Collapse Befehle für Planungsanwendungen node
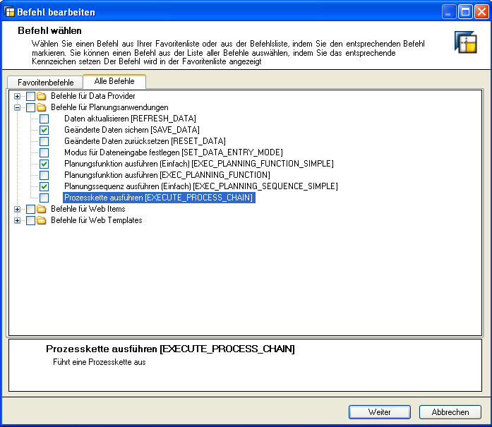 [x=18, y=107]
